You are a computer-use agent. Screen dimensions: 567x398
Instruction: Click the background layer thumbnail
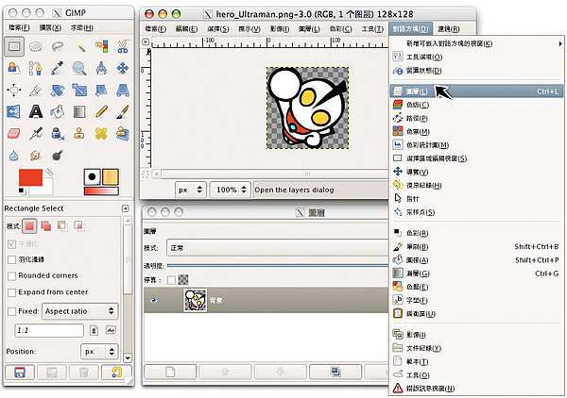196,300
